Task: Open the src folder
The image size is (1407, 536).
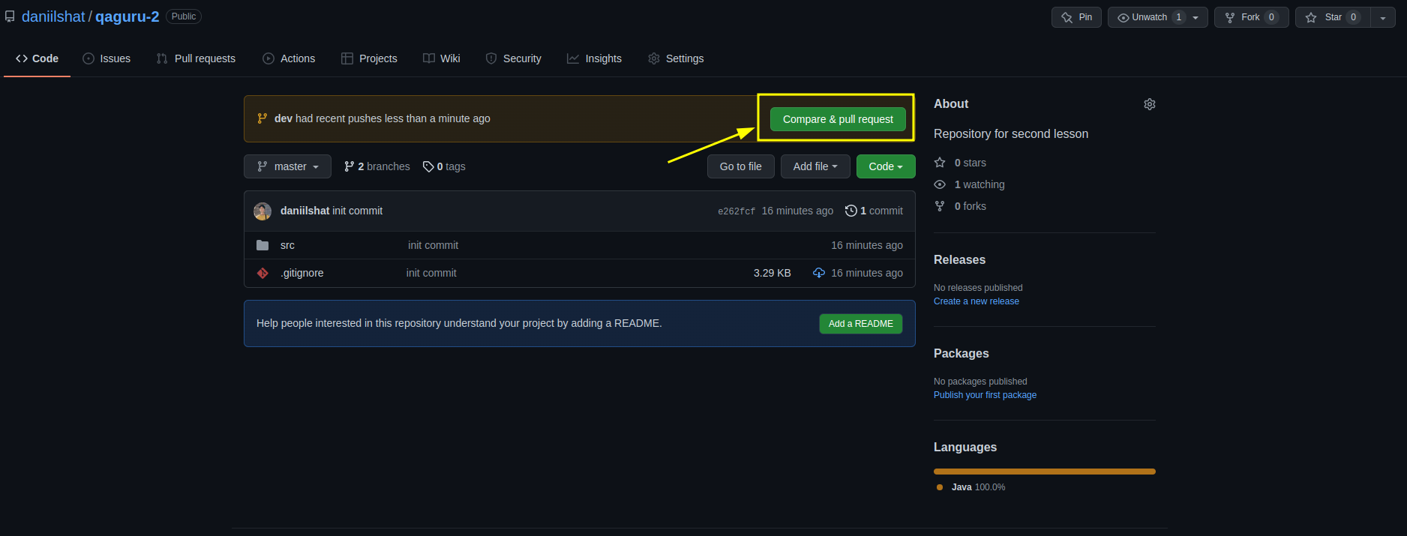Action: (x=287, y=245)
